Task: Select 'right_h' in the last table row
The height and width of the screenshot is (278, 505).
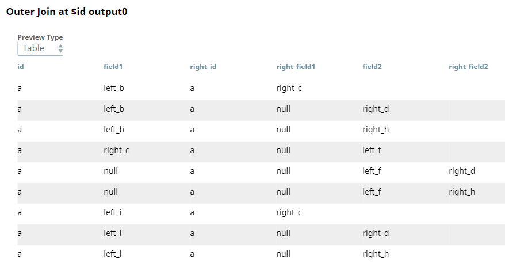Action: click(376, 254)
